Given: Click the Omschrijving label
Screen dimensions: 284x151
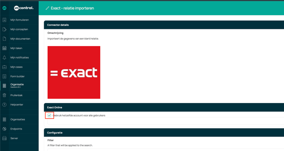Looking at the screenshot, I should pyautogui.click(x=55, y=33).
